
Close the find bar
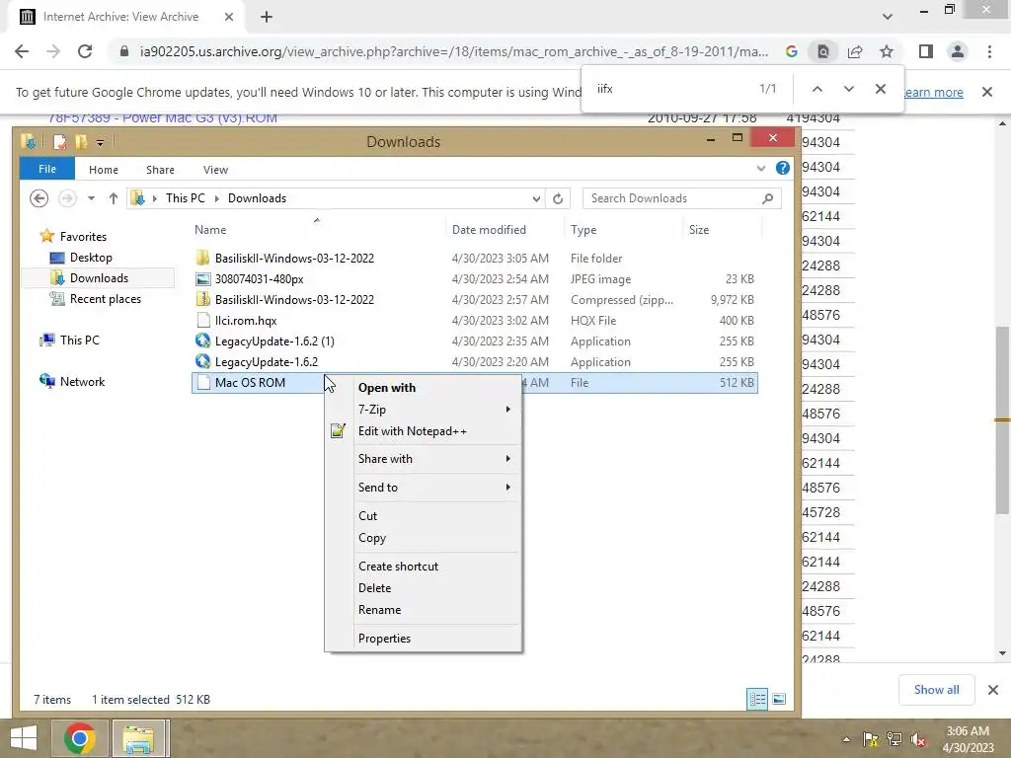pos(880,89)
